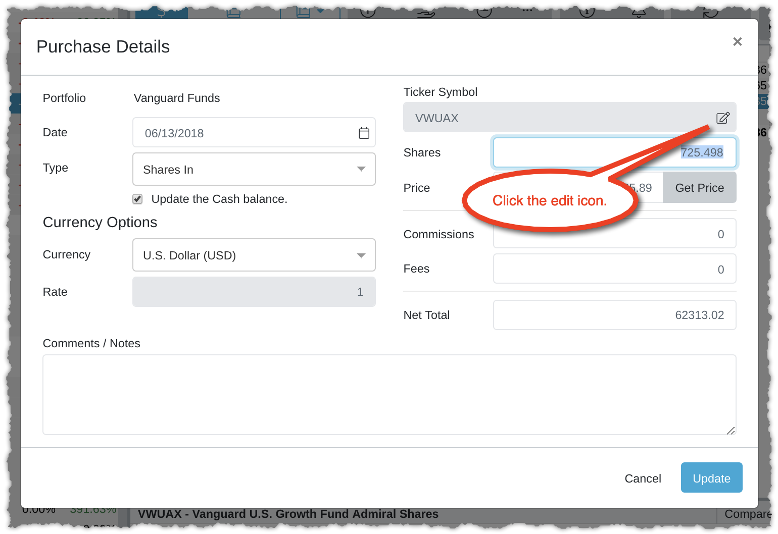
Task: Click the VWUAX ticker symbol field
Action: click(x=570, y=118)
